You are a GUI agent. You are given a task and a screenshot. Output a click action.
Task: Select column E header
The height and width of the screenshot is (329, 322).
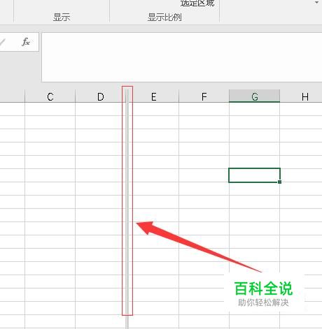click(x=153, y=96)
